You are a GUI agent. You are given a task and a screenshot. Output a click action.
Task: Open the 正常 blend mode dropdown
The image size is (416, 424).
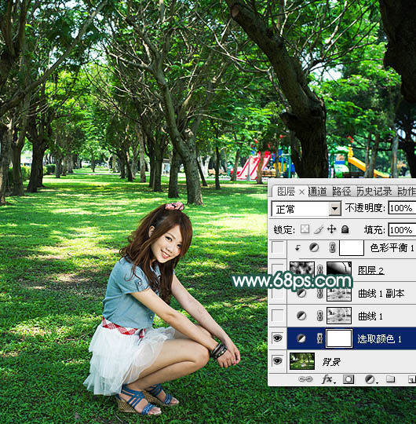pyautogui.click(x=334, y=209)
